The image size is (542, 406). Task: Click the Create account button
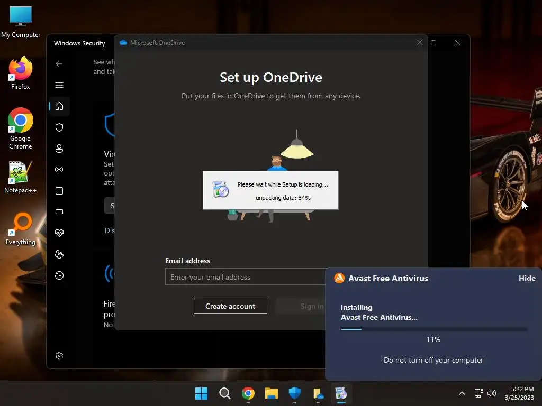230,306
